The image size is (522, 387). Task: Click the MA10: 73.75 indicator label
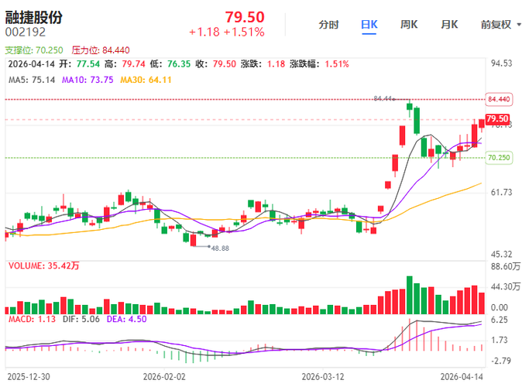(x=88, y=80)
